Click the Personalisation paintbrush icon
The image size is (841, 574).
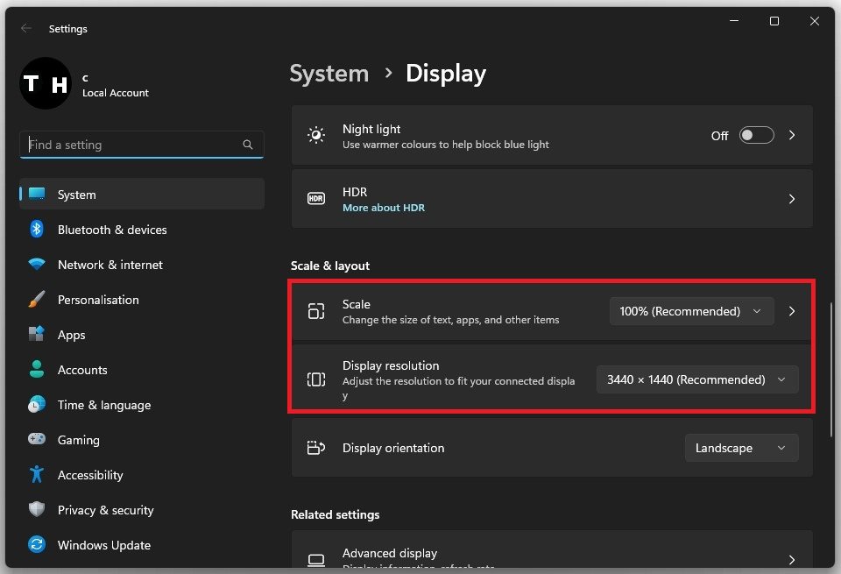coord(37,300)
